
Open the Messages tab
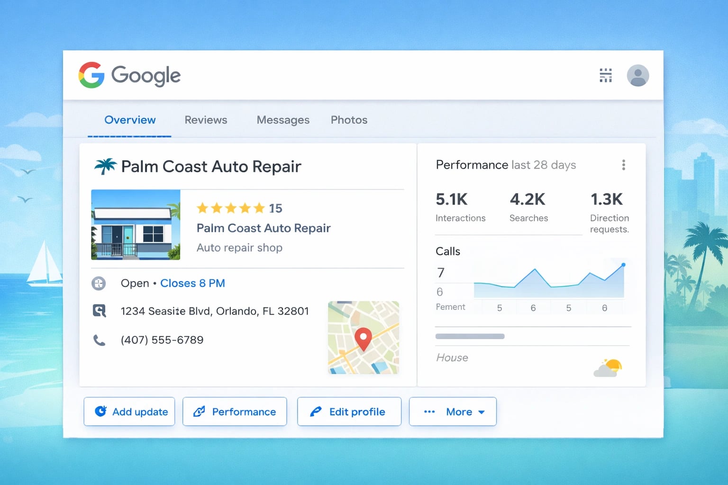click(283, 120)
